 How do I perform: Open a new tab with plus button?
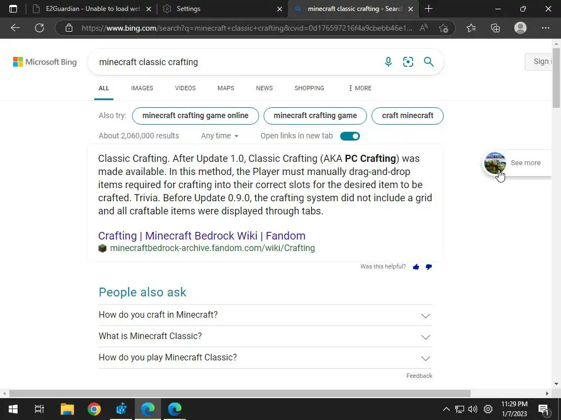click(428, 9)
